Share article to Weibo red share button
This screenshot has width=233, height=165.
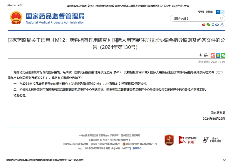213,55
